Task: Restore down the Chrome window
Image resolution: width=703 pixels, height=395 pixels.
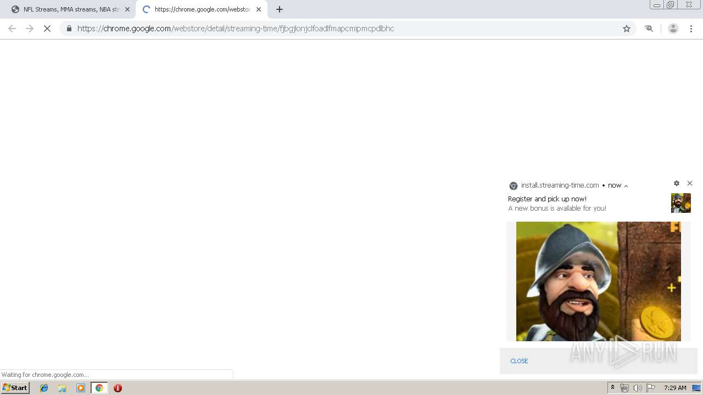Action: click(670, 5)
